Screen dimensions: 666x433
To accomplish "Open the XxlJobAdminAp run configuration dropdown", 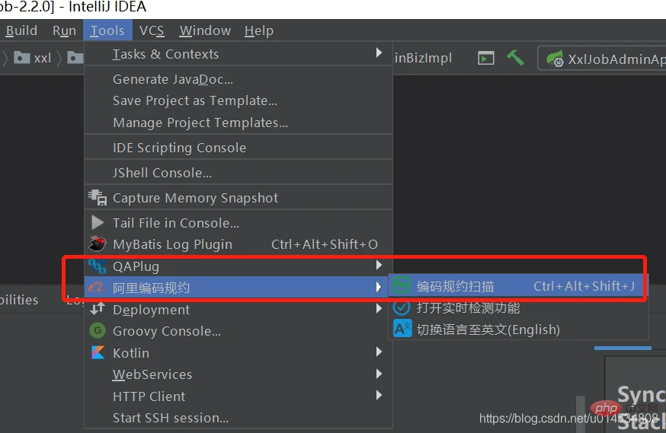I will point(602,59).
